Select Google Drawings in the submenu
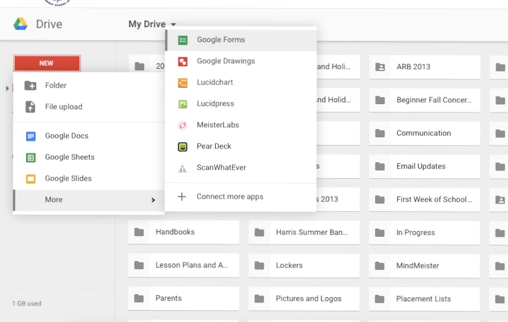Viewport: 508px width, 322px height. click(241, 61)
